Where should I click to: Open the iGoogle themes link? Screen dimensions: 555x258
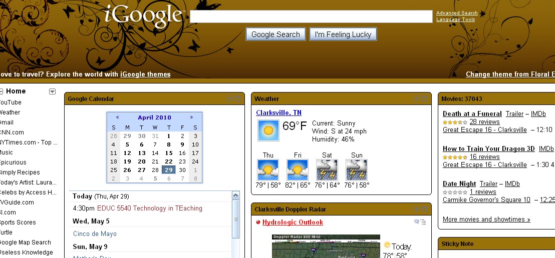145,74
